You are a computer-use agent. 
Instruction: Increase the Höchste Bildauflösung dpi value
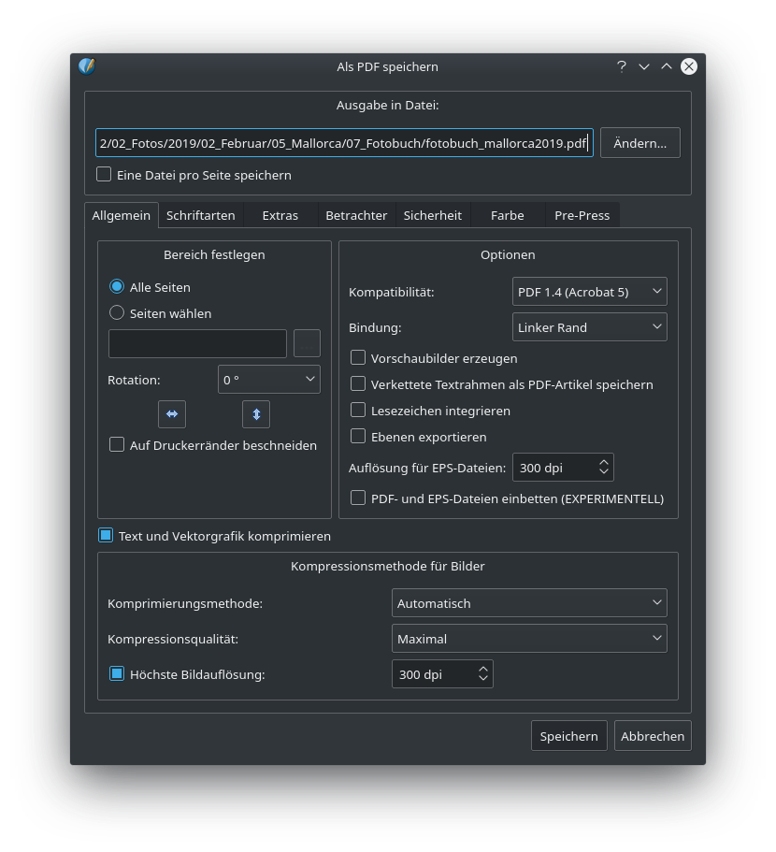[483, 669]
